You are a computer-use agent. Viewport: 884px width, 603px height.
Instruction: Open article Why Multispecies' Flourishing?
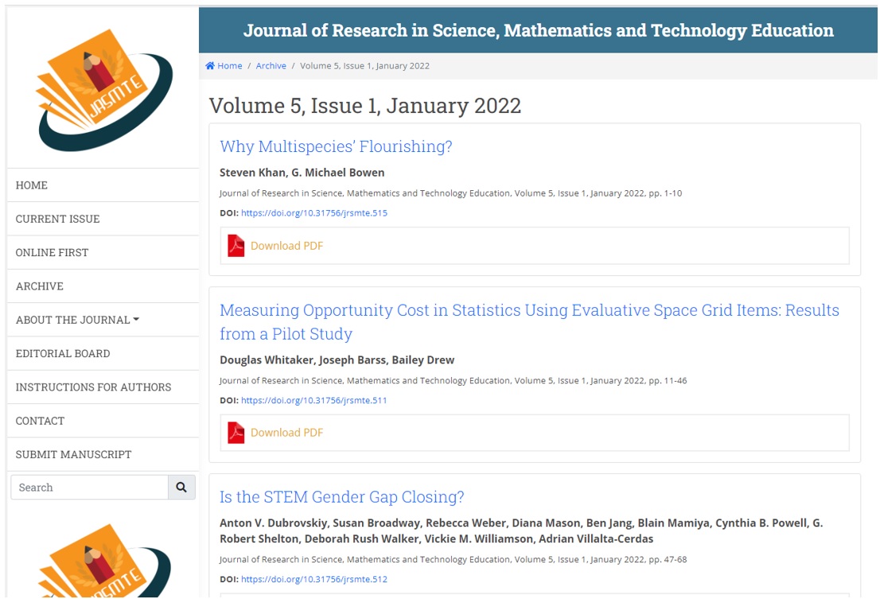(x=336, y=146)
